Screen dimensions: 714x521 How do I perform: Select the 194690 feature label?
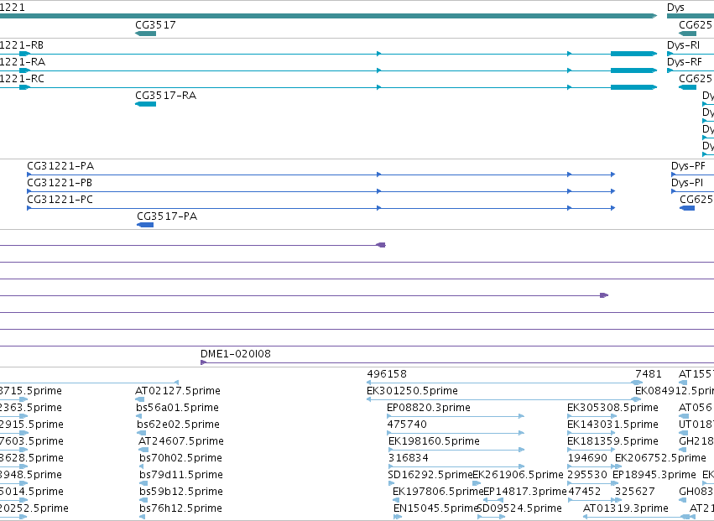pyautogui.click(x=587, y=458)
